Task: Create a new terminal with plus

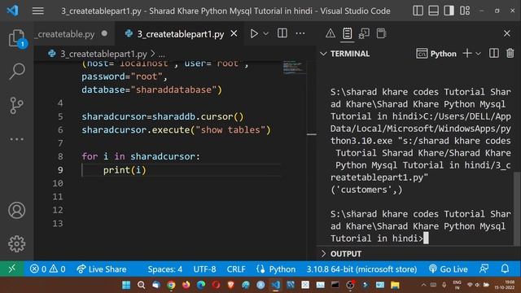Action: point(466,53)
